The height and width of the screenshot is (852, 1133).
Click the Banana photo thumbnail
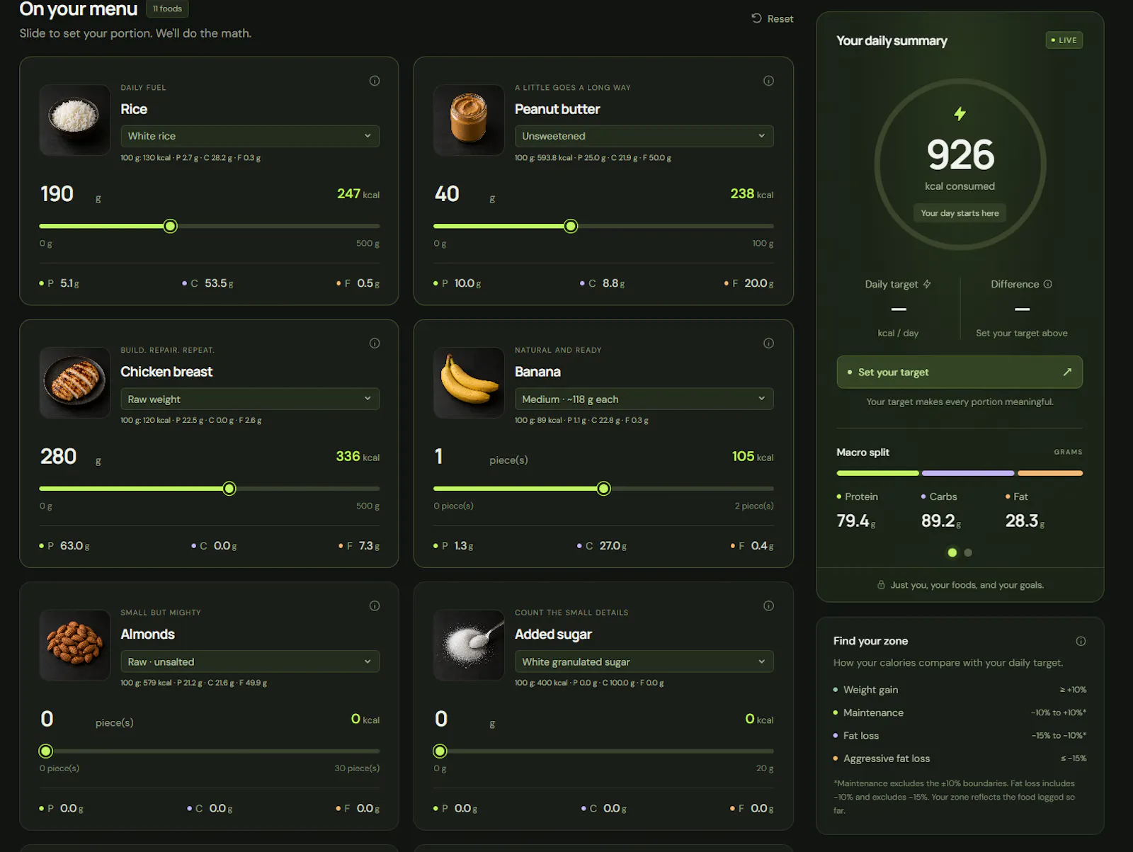click(x=469, y=382)
